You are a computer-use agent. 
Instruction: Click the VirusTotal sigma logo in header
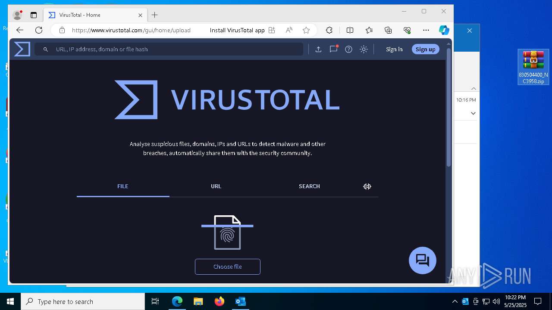(x=22, y=49)
